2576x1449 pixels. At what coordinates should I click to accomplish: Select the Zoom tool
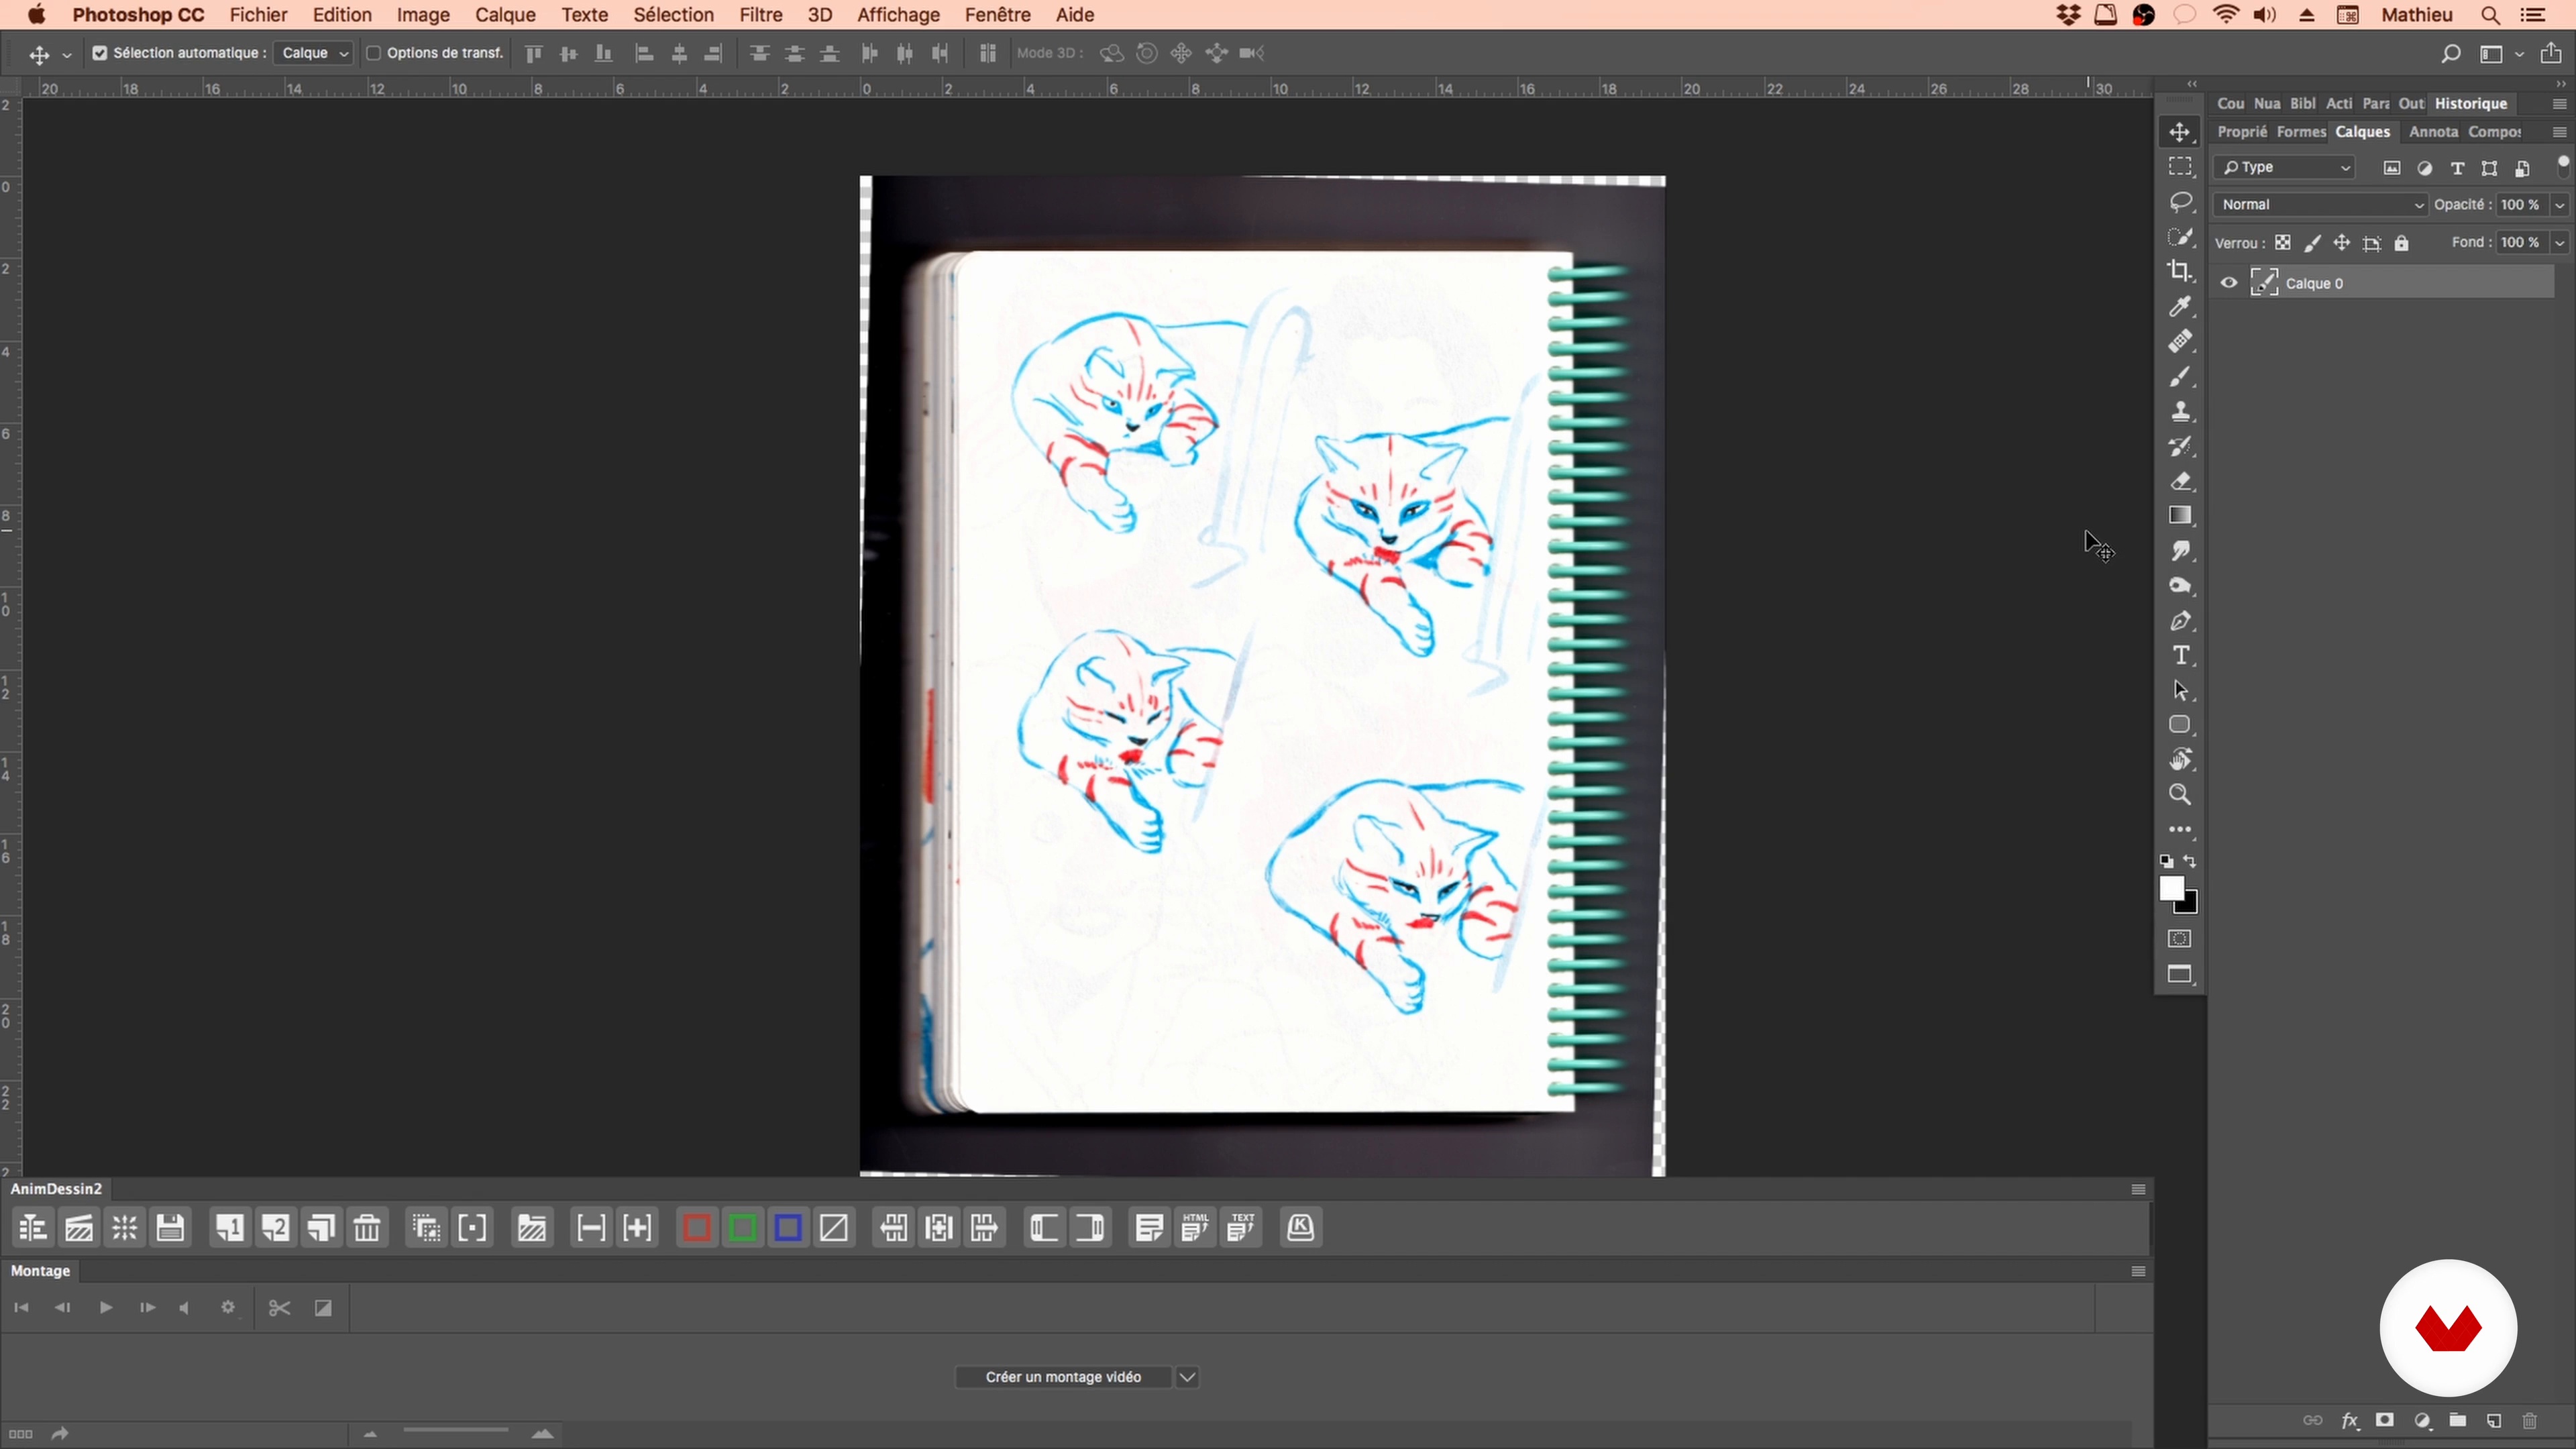coord(2180,795)
